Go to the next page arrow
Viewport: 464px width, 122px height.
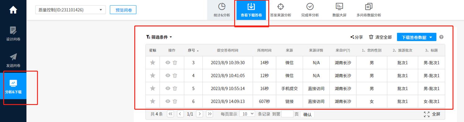point(200,114)
